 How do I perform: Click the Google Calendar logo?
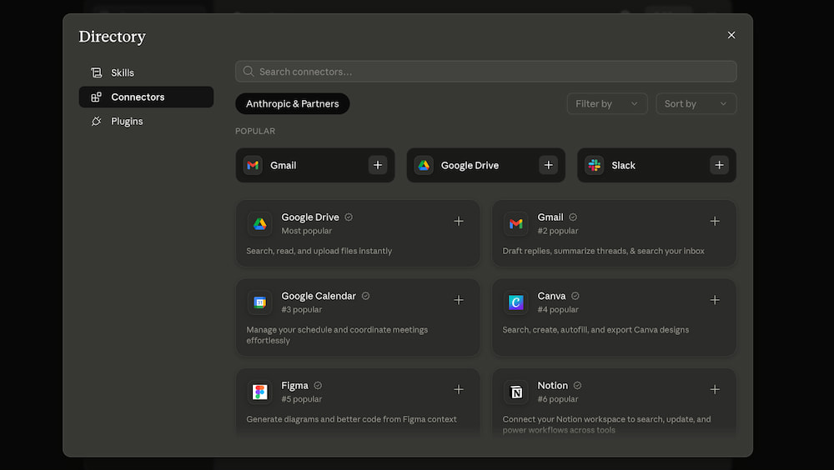(259, 302)
